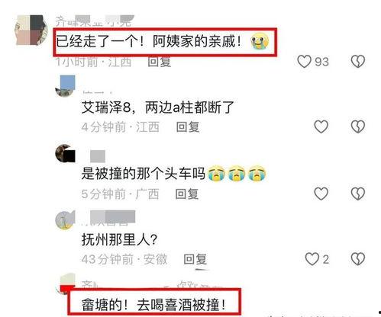Select the comment 畲塘的！去喝喜酒被撞

click(x=153, y=305)
